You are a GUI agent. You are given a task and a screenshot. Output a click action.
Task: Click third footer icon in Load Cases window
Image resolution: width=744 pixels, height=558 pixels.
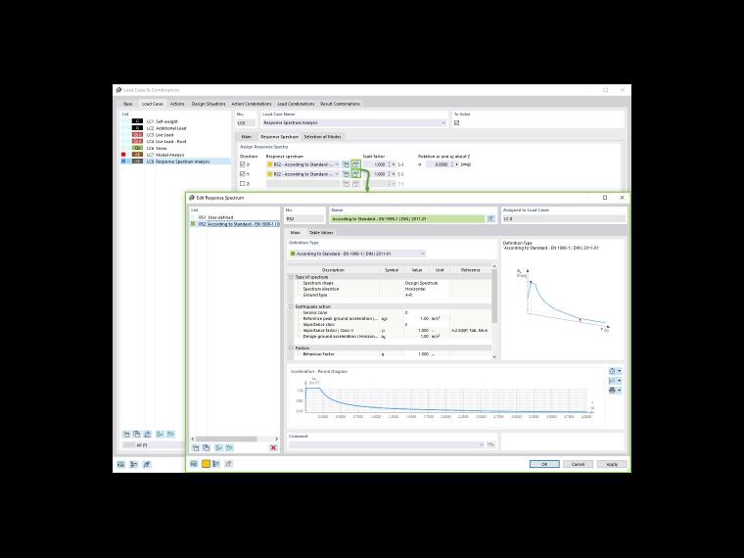click(x=147, y=465)
